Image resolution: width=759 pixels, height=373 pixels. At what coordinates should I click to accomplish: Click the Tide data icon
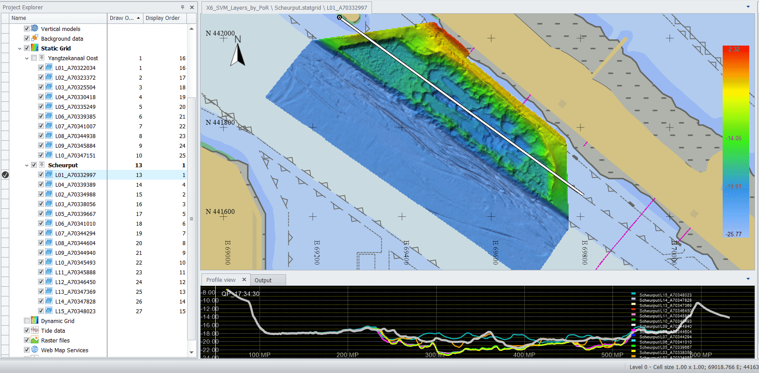click(x=35, y=330)
